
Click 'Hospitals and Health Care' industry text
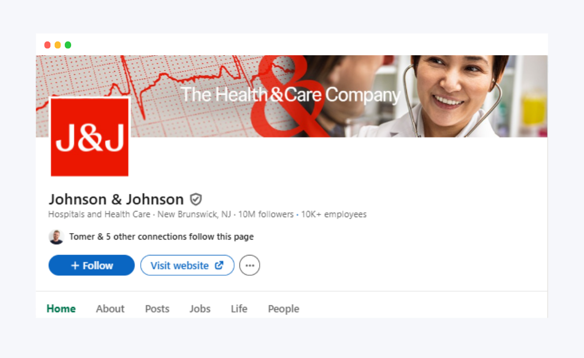(99, 214)
